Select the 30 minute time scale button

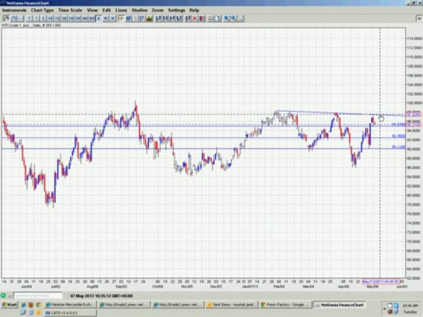pos(64,18)
